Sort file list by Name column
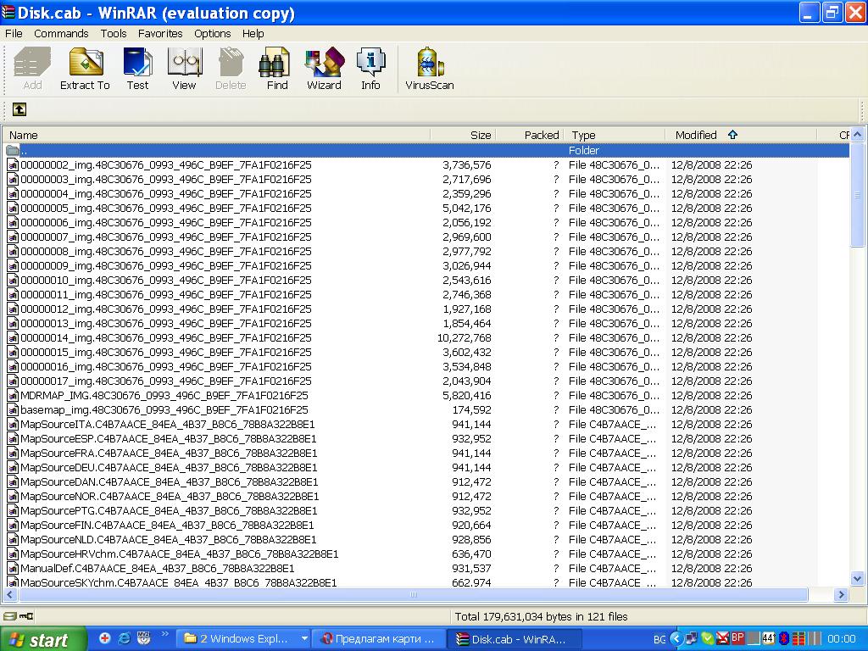The height and width of the screenshot is (651, 868). (x=24, y=135)
